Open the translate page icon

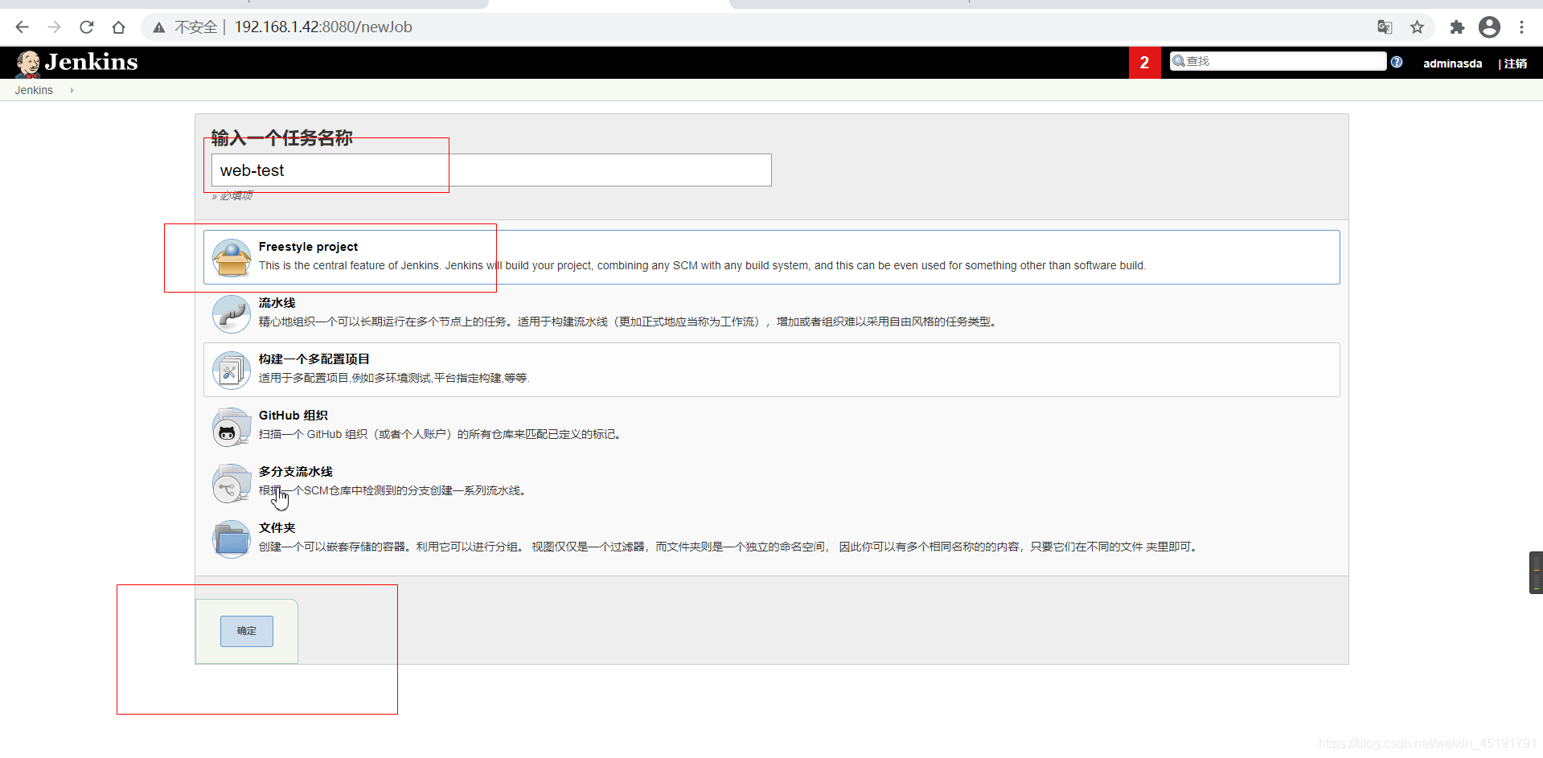pos(1385,27)
